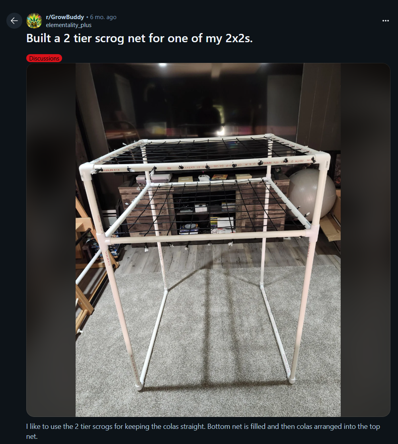
Task: Open the three-dot post options menu
Action: (x=385, y=21)
